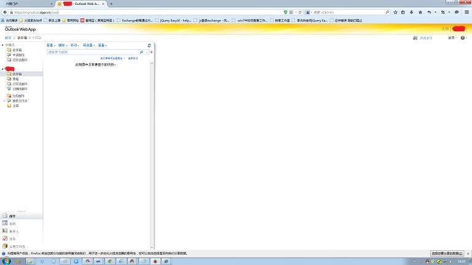Image resolution: width=472 pixels, height=265 pixels.
Task: Open the New message dropdown
Action: 51,45
